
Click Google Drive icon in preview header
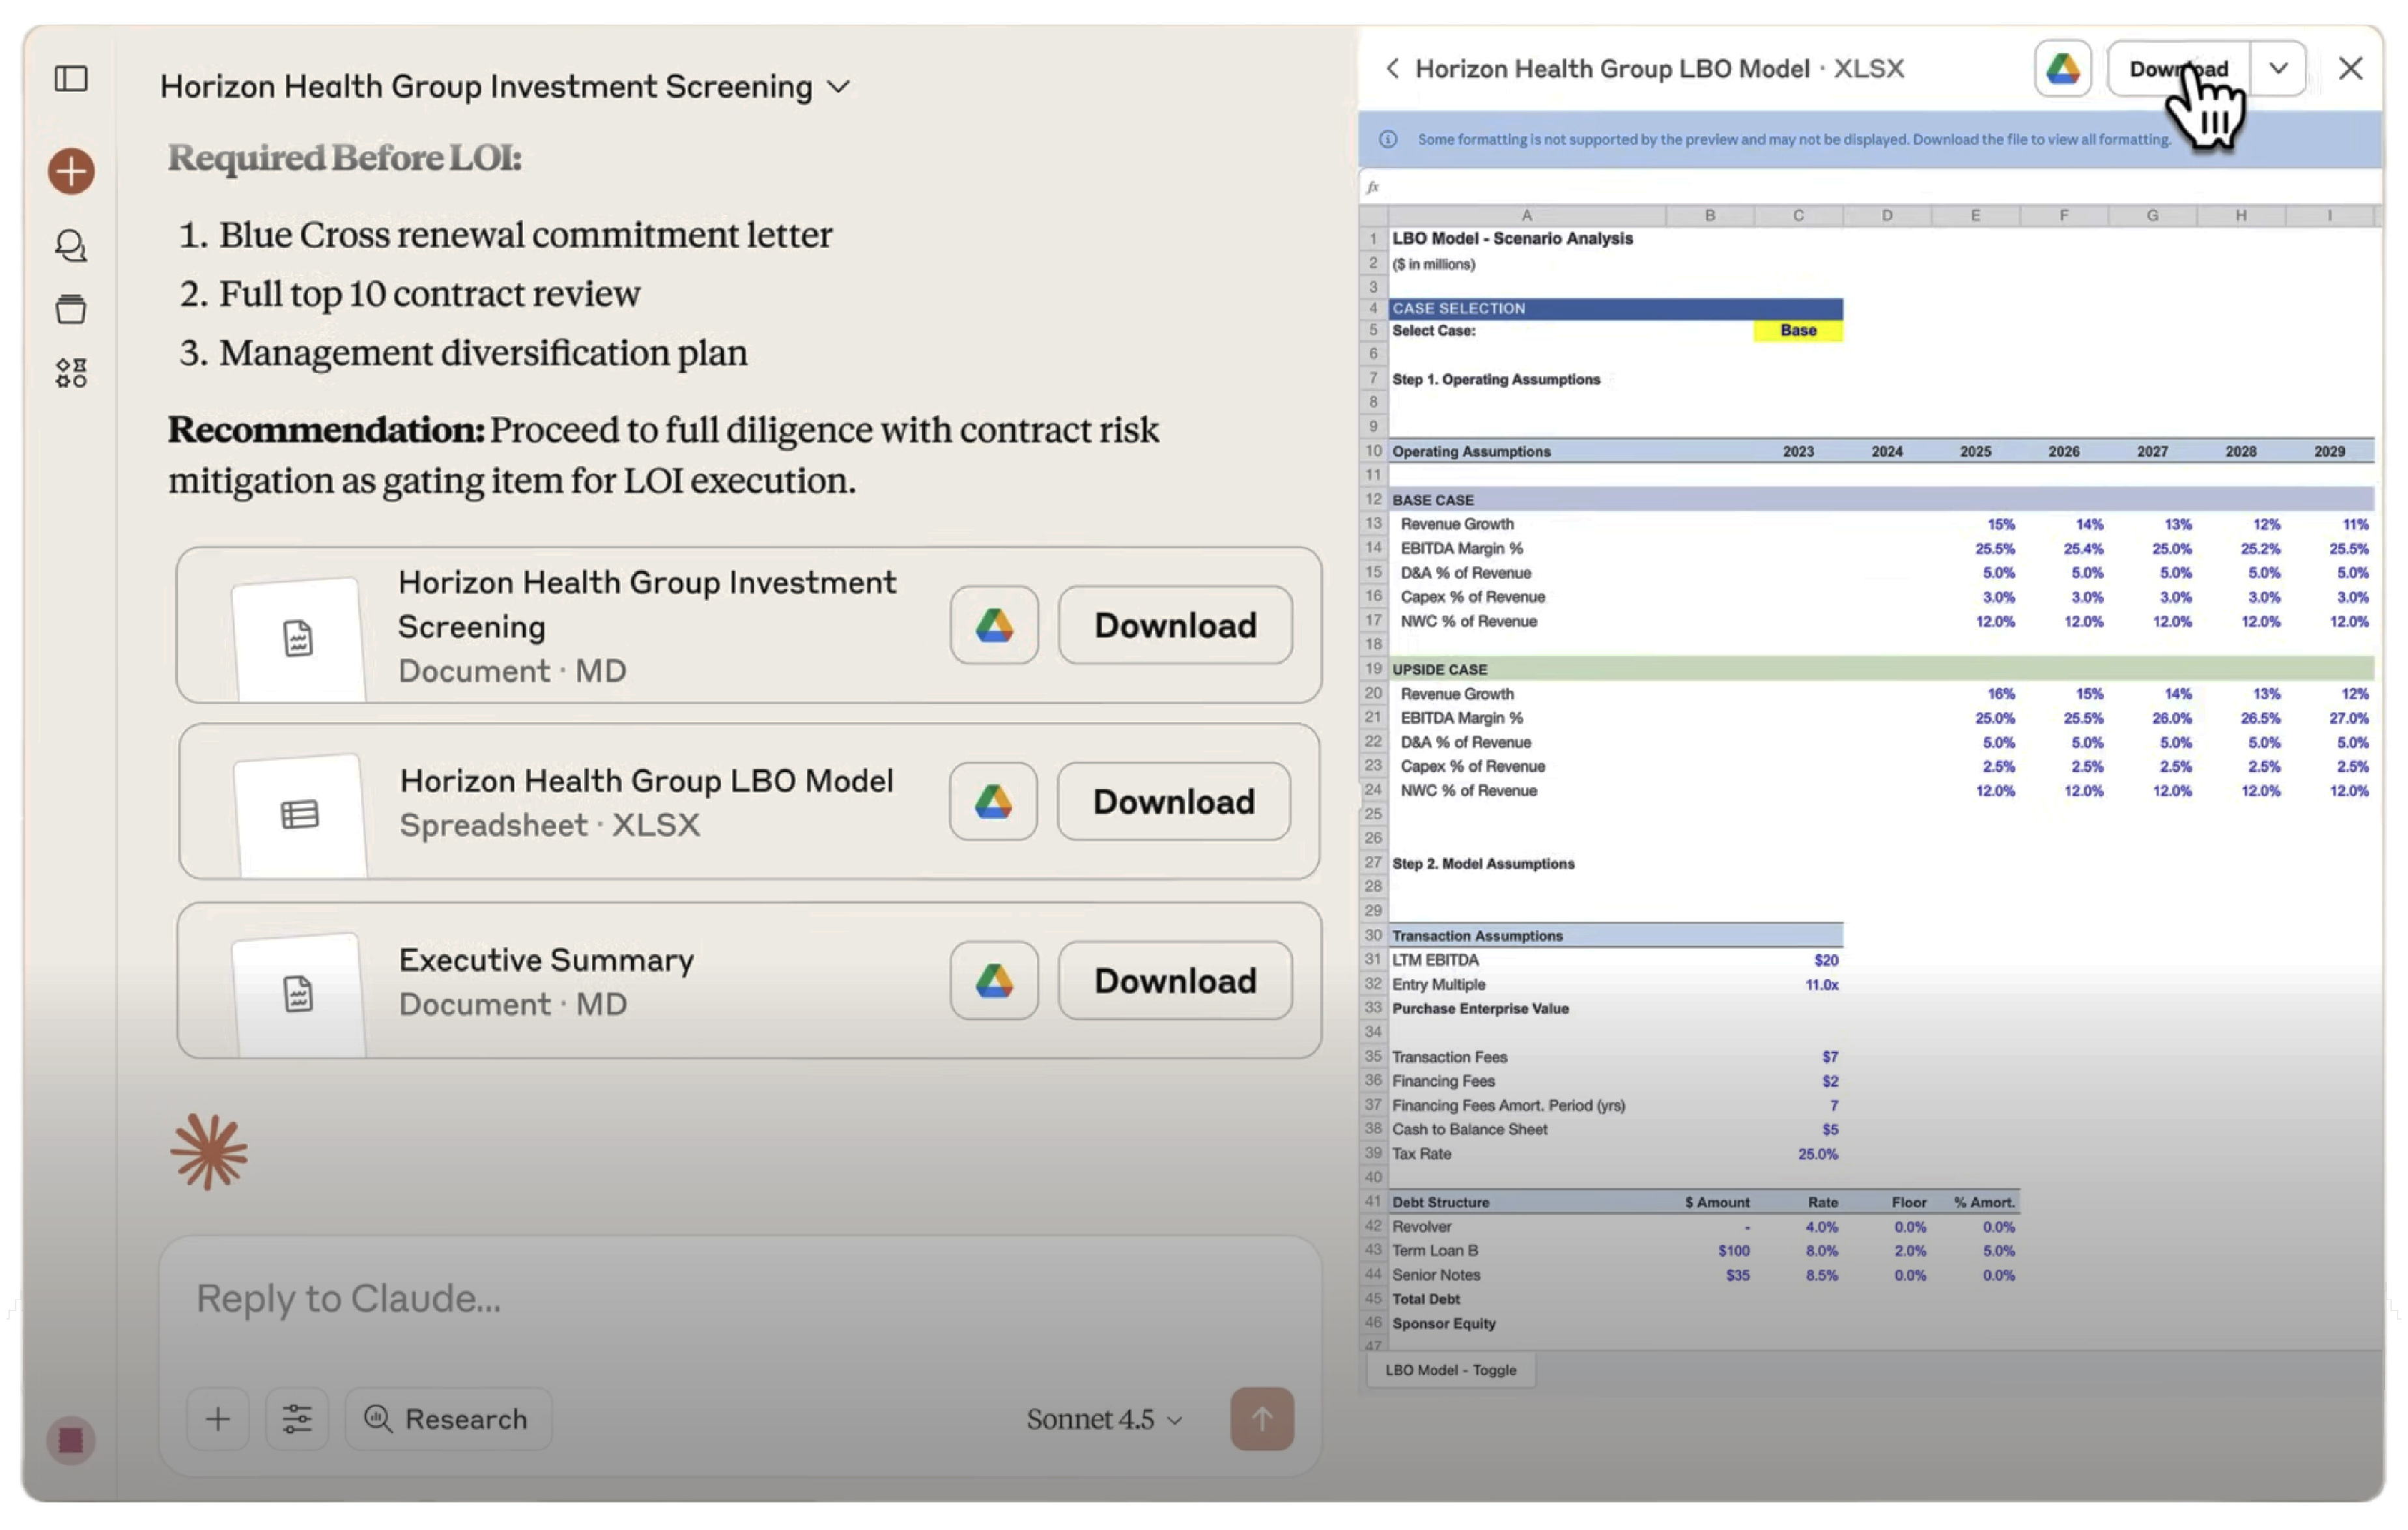[2062, 69]
